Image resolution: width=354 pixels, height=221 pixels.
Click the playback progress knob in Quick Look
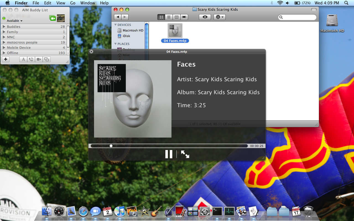[111, 146]
